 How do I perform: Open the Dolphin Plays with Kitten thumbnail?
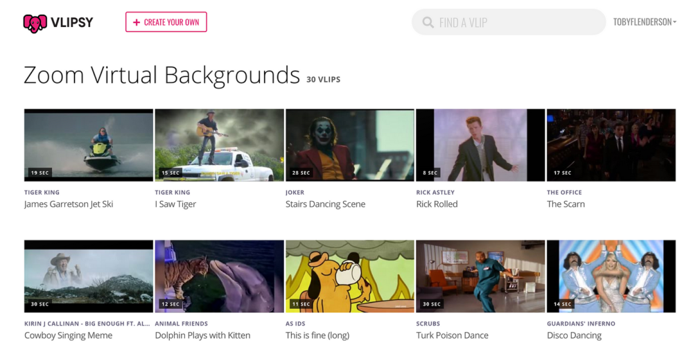(x=219, y=276)
